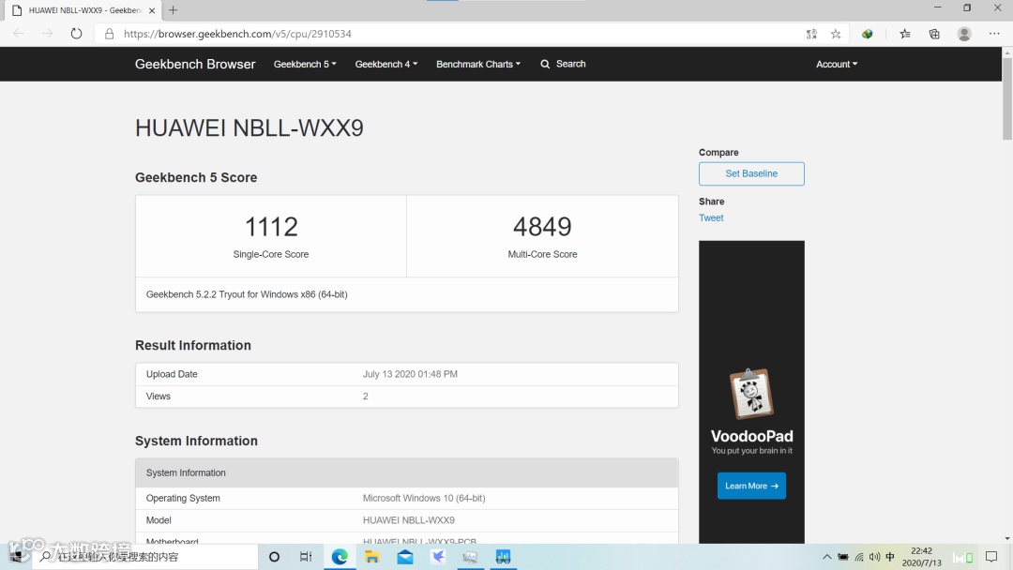Open Task View on the taskbar
1013x570 pixels.
(306, 557)
